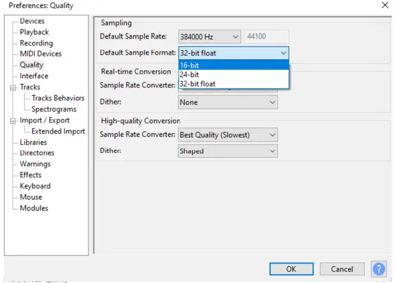Collapse the Import / Export tree node
This screenshot has height=283, width=396.
(13, 120)
